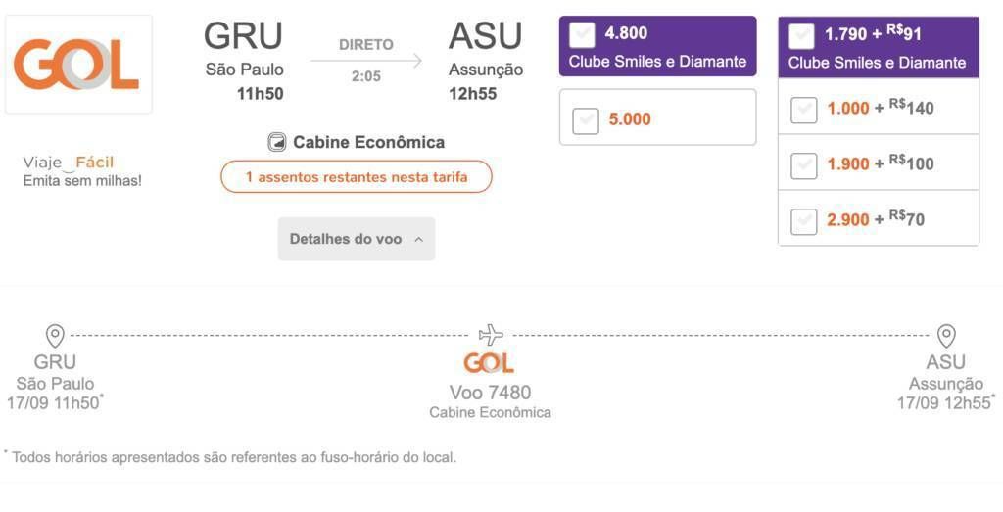The image size is (1003, 512).
Task: Select the 5.000 miles fare checkbox
Action: pyautogui.click(x=586, y=120)
